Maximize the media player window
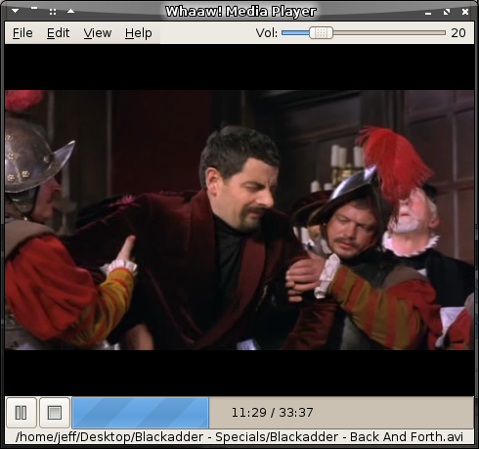The height and width of the screenshot is (449, 479). 447,12
